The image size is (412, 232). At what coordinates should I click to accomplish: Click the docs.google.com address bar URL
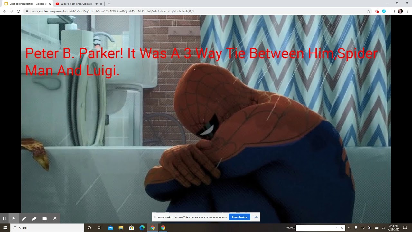click(112, 11)
